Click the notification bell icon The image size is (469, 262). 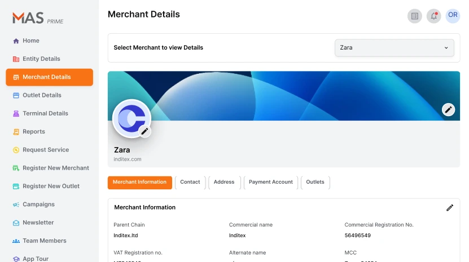433,16
